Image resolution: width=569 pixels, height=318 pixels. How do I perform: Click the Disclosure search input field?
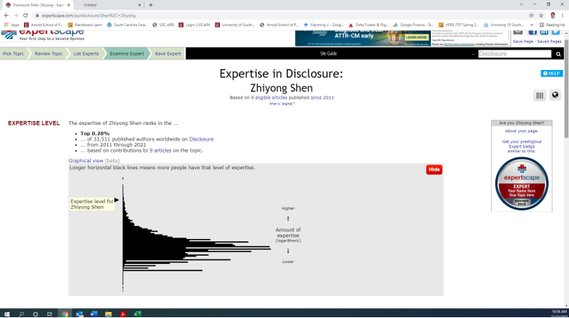[x=514, y=54]
